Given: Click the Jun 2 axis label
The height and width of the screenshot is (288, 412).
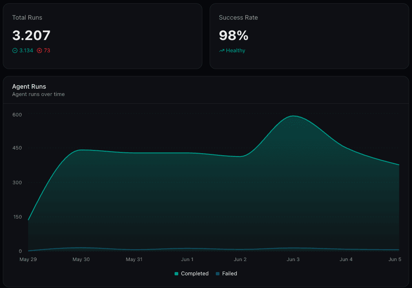Looking at the screenshot, I should click(x=240, y=259).
